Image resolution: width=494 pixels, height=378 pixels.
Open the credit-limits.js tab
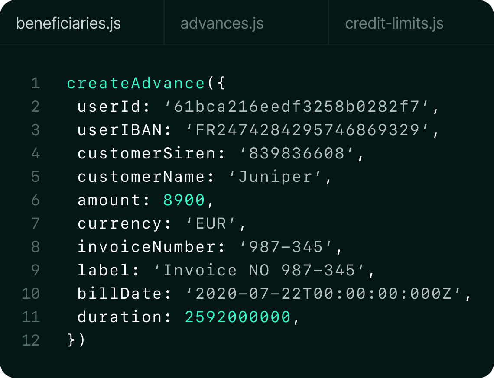394,24
